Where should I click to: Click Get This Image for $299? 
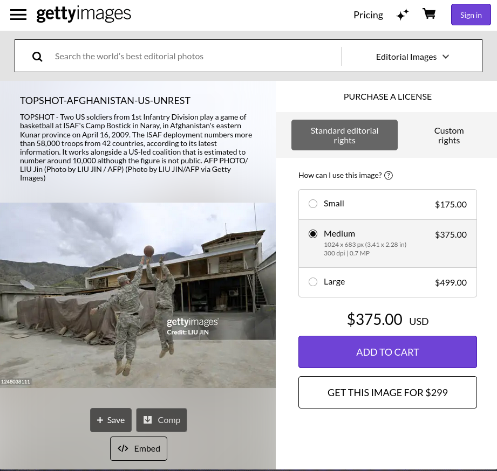tap(387, 392)
